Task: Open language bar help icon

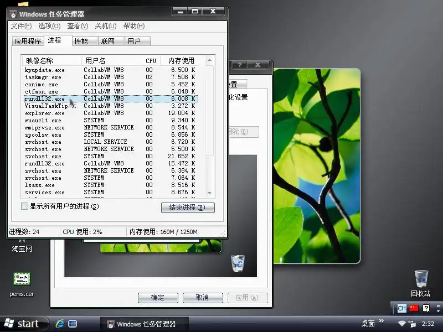Action: [426, 308]
